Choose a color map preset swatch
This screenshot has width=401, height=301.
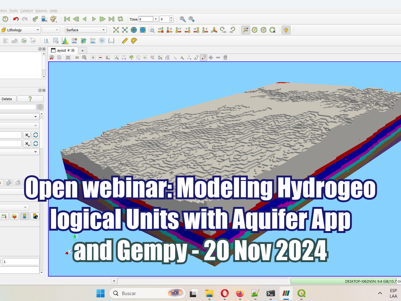pyautogui.click(x=24, y=216)
